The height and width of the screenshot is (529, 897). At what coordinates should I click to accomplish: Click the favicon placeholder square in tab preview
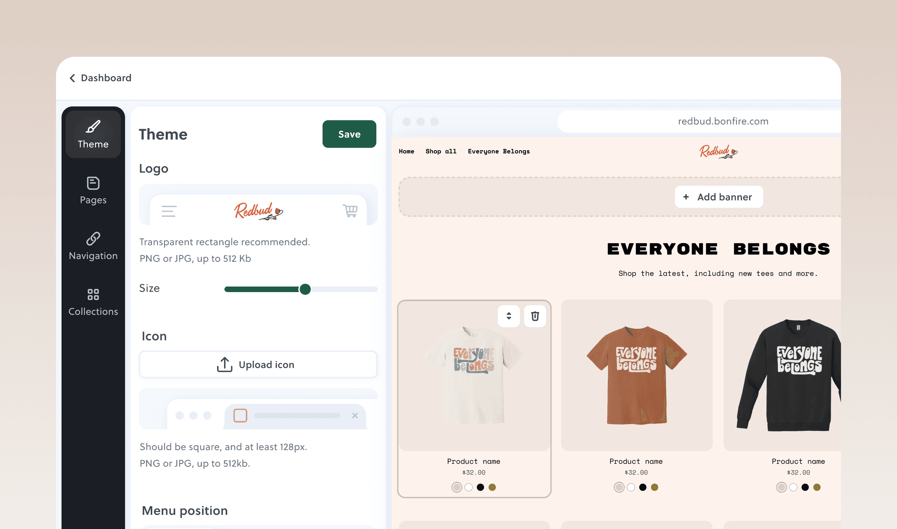(x=240, y=415)
